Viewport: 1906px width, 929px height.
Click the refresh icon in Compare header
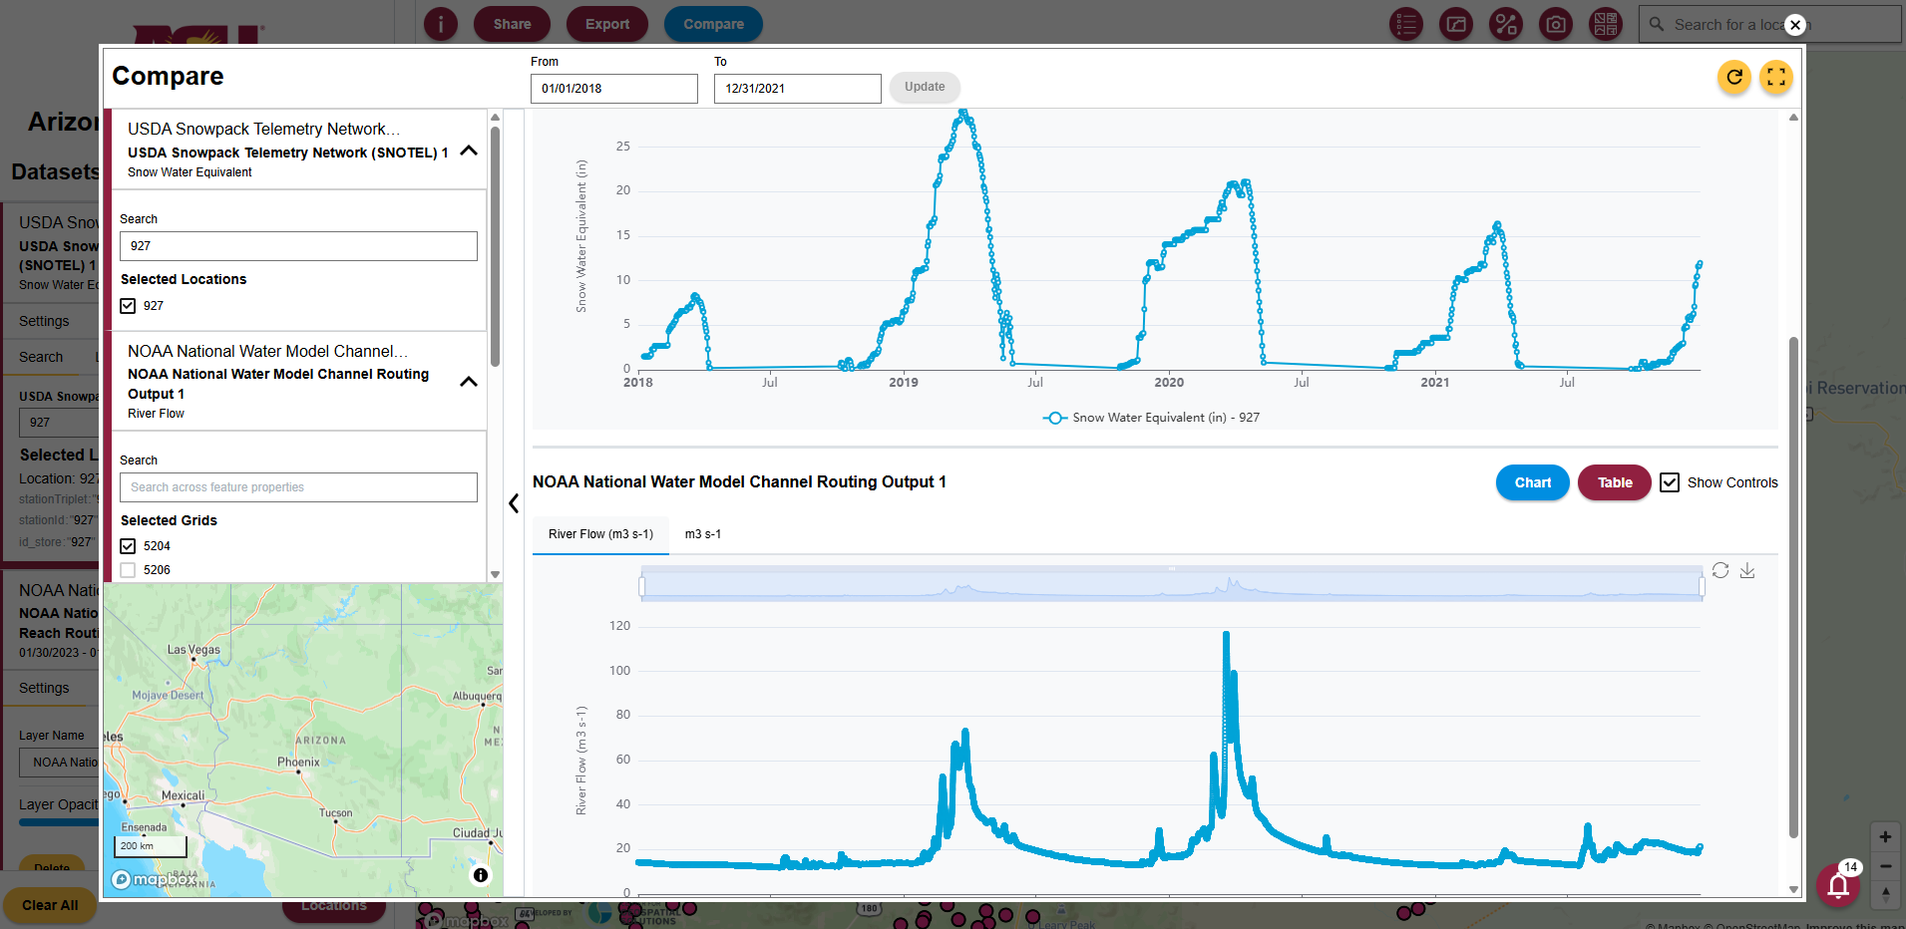pyautogui.click(x=1734, y=77)
